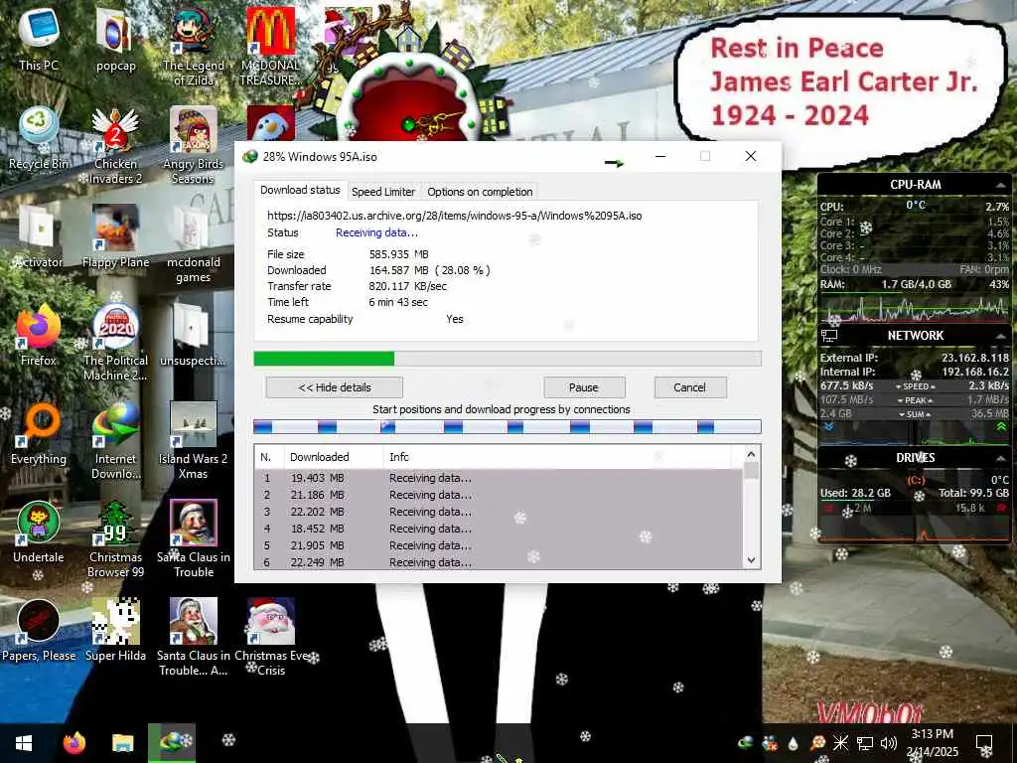The height and width of the screenshot is (763, 1017).
Task: Click the RAM usage graph in gadget
Action: 915,308
